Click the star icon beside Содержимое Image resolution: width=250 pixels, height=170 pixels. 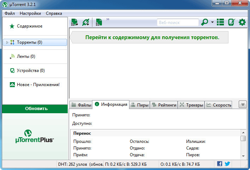pyautogui.click(x=12, y=26)
